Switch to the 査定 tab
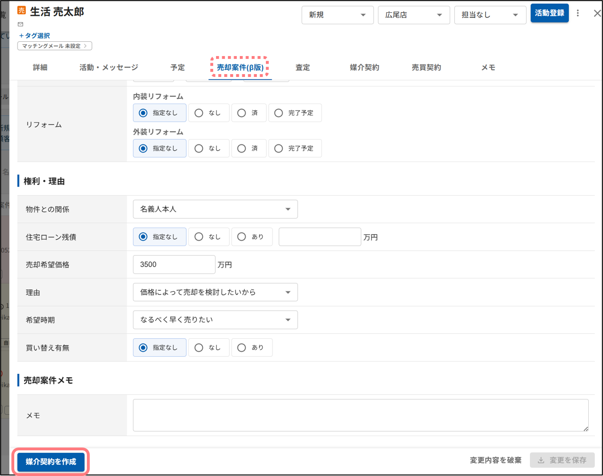The height and width of the screenshot is (476, 603). point(302,67)
